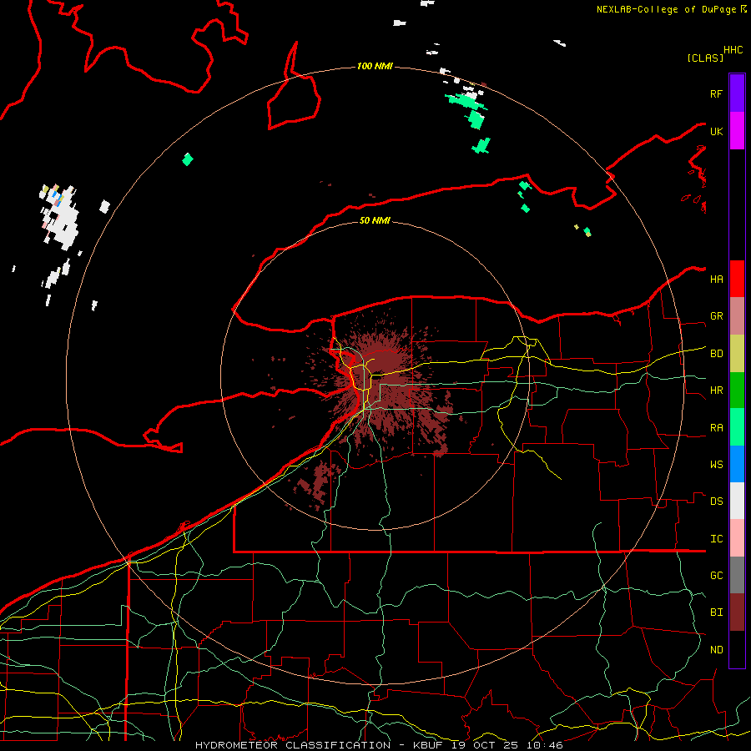Pick the RA light green legend swatch
Screen dimensions: 751x751
(737, 427)
